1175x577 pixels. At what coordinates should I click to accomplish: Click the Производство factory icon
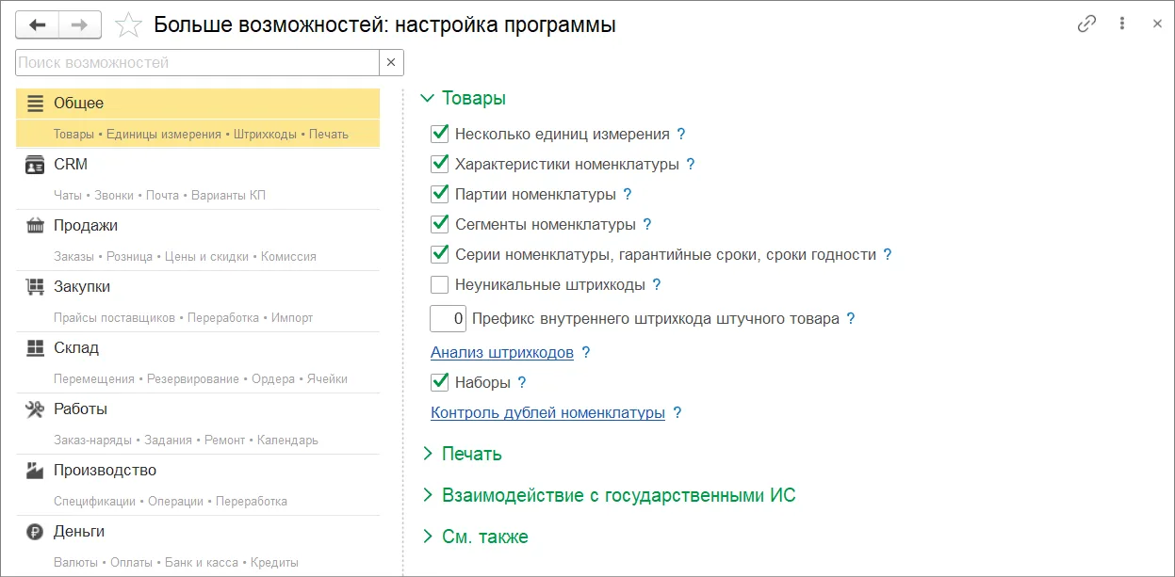tap(35, 471)
